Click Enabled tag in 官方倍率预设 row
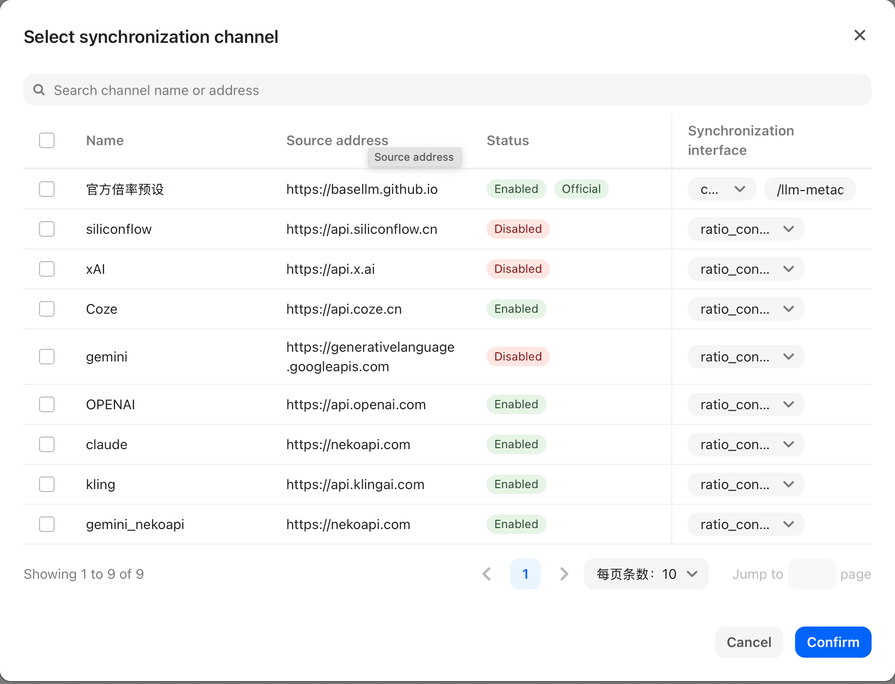This screenshot has height=684, width=895. 516,189
